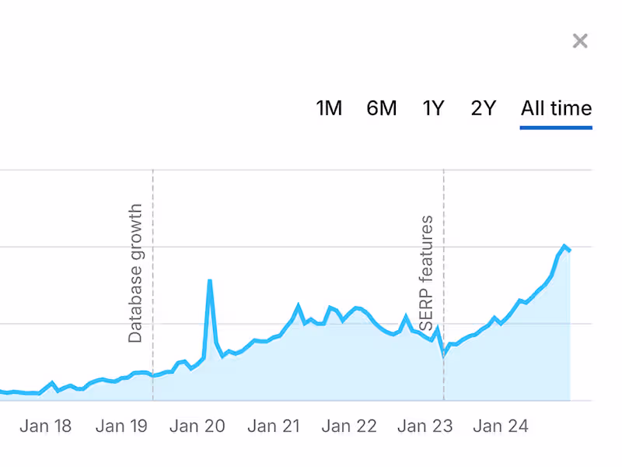
Task: Click the SERP features annotation label
Action: [427, 274]
